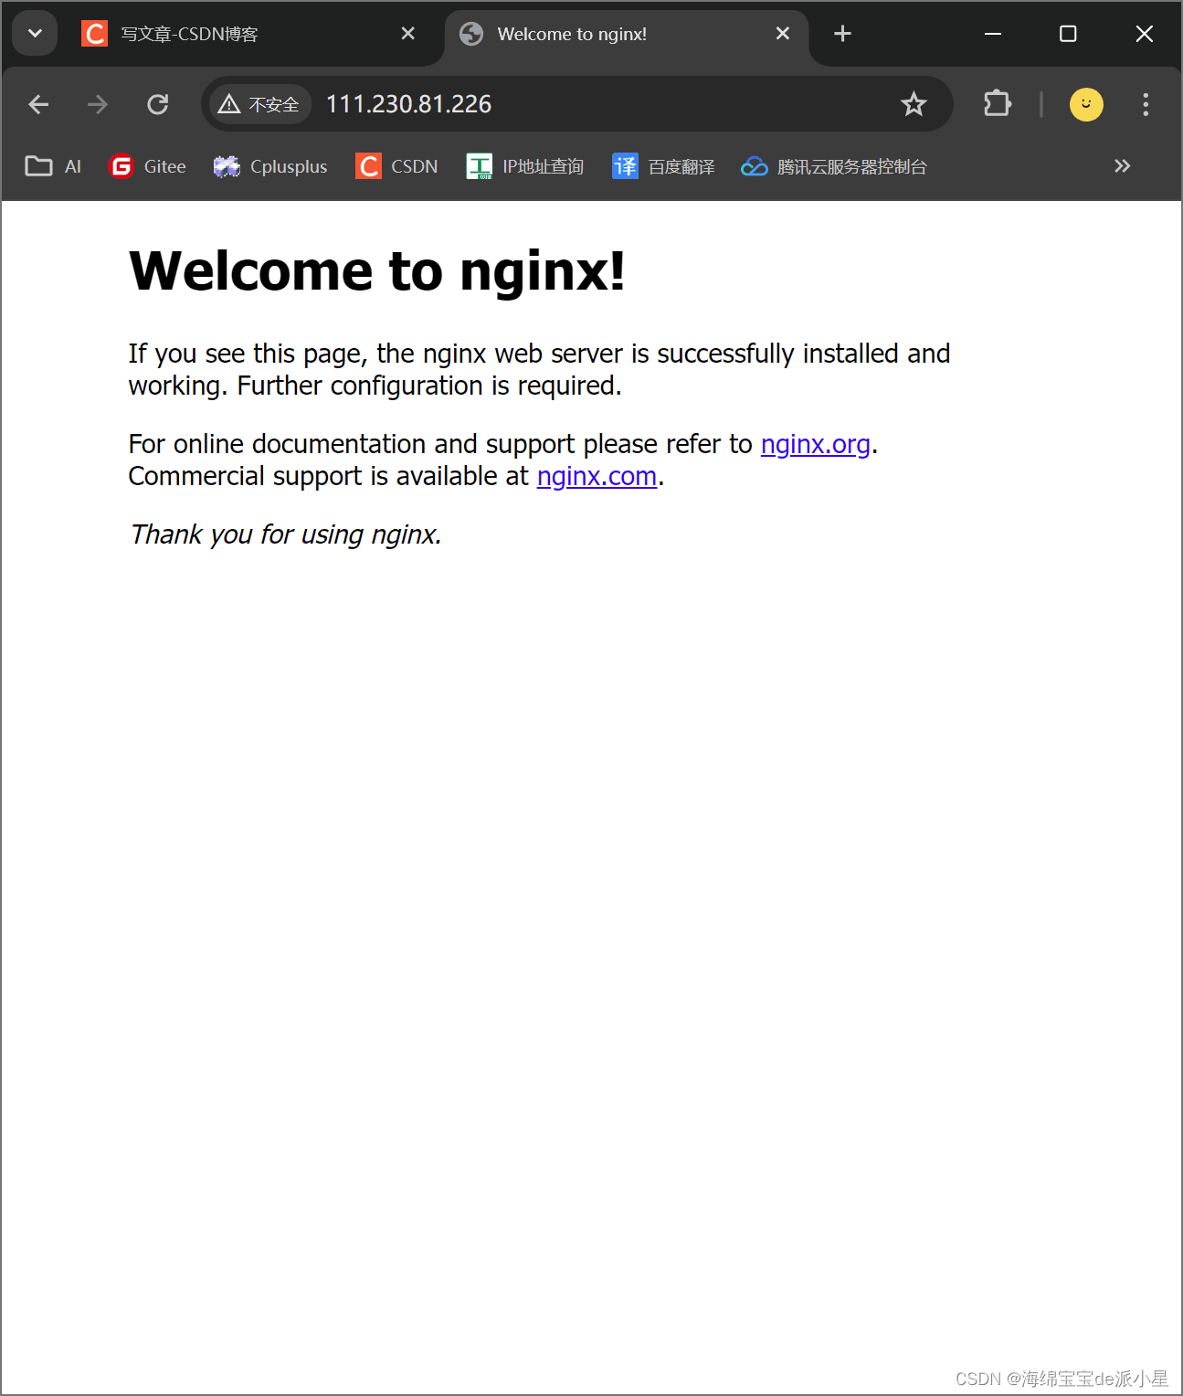The image size is (1183, 1396).
Task: Click the Welcome to nginx! heading
Action: click(x=377, y=271)
